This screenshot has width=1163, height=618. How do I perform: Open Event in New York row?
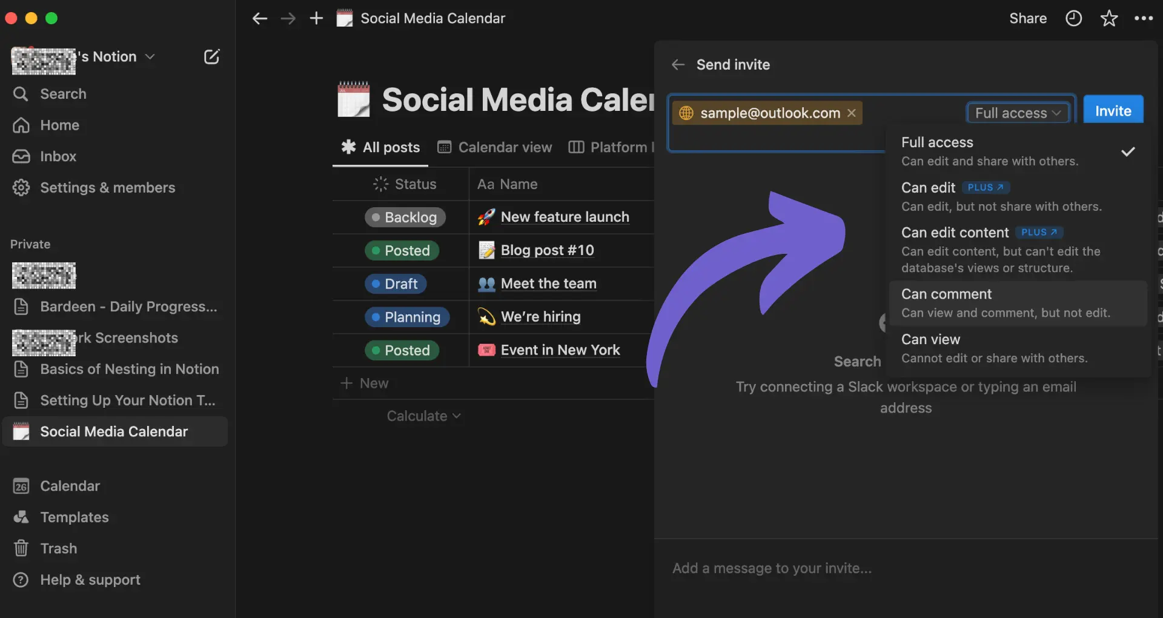tap(560, 350)
